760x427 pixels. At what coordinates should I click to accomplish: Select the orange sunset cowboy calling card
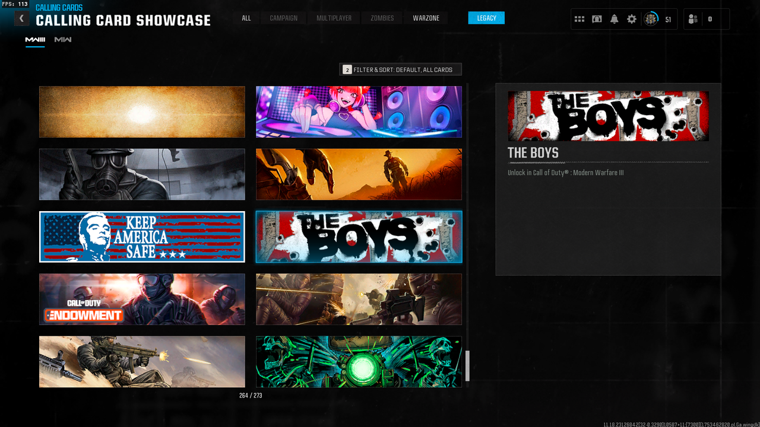click(359, 174)
